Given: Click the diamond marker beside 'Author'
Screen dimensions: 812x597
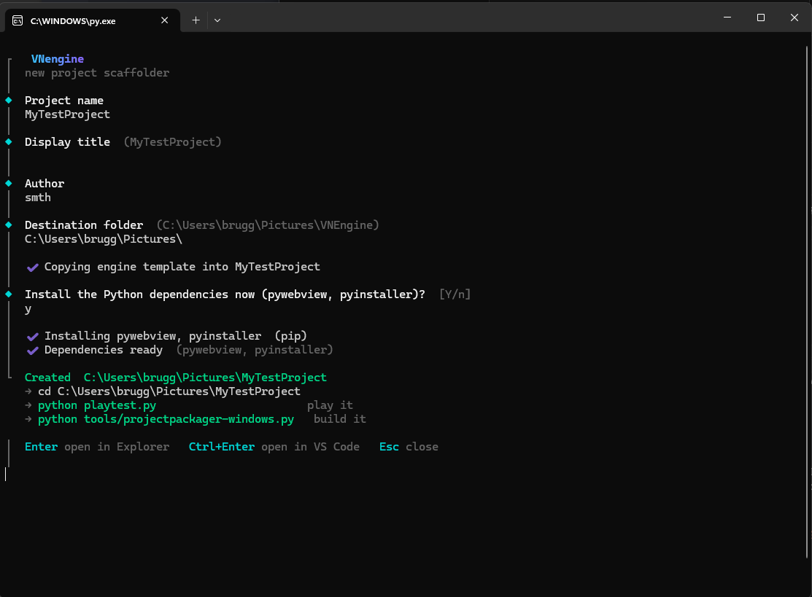Looking at the screenshot, I should [x=9, y=184].
